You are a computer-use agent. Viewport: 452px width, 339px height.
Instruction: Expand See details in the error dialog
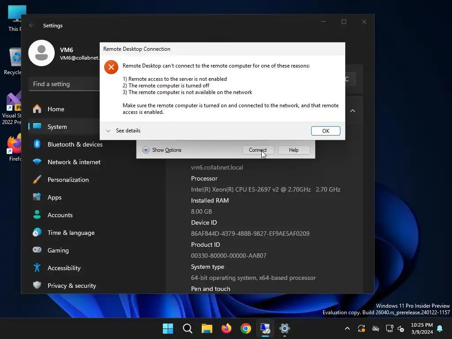coord(123,131)
